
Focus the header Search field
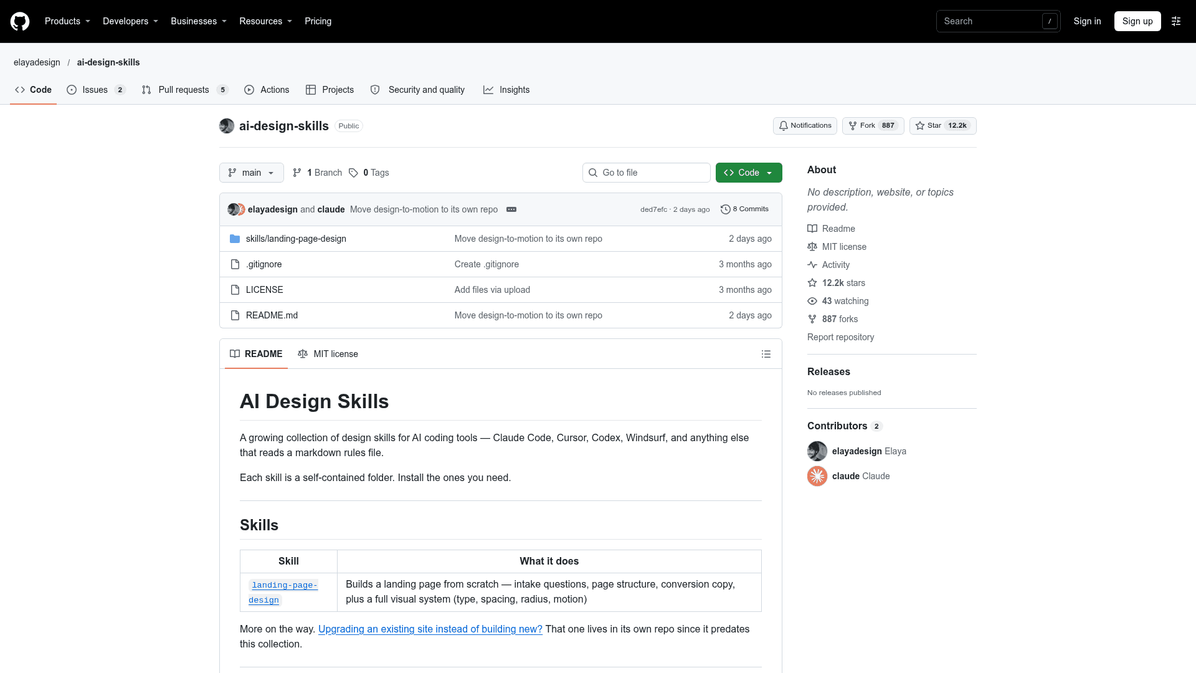point(999,21)
